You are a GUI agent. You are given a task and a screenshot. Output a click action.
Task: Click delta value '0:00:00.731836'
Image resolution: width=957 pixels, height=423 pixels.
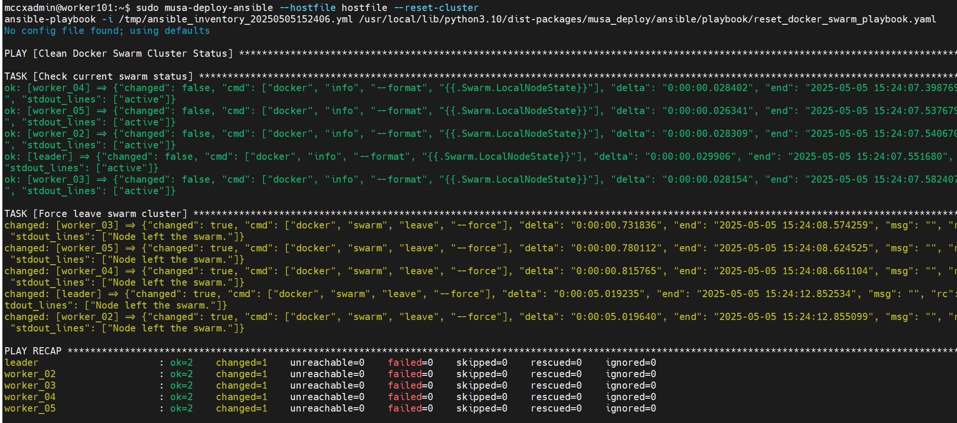(616, 225)
